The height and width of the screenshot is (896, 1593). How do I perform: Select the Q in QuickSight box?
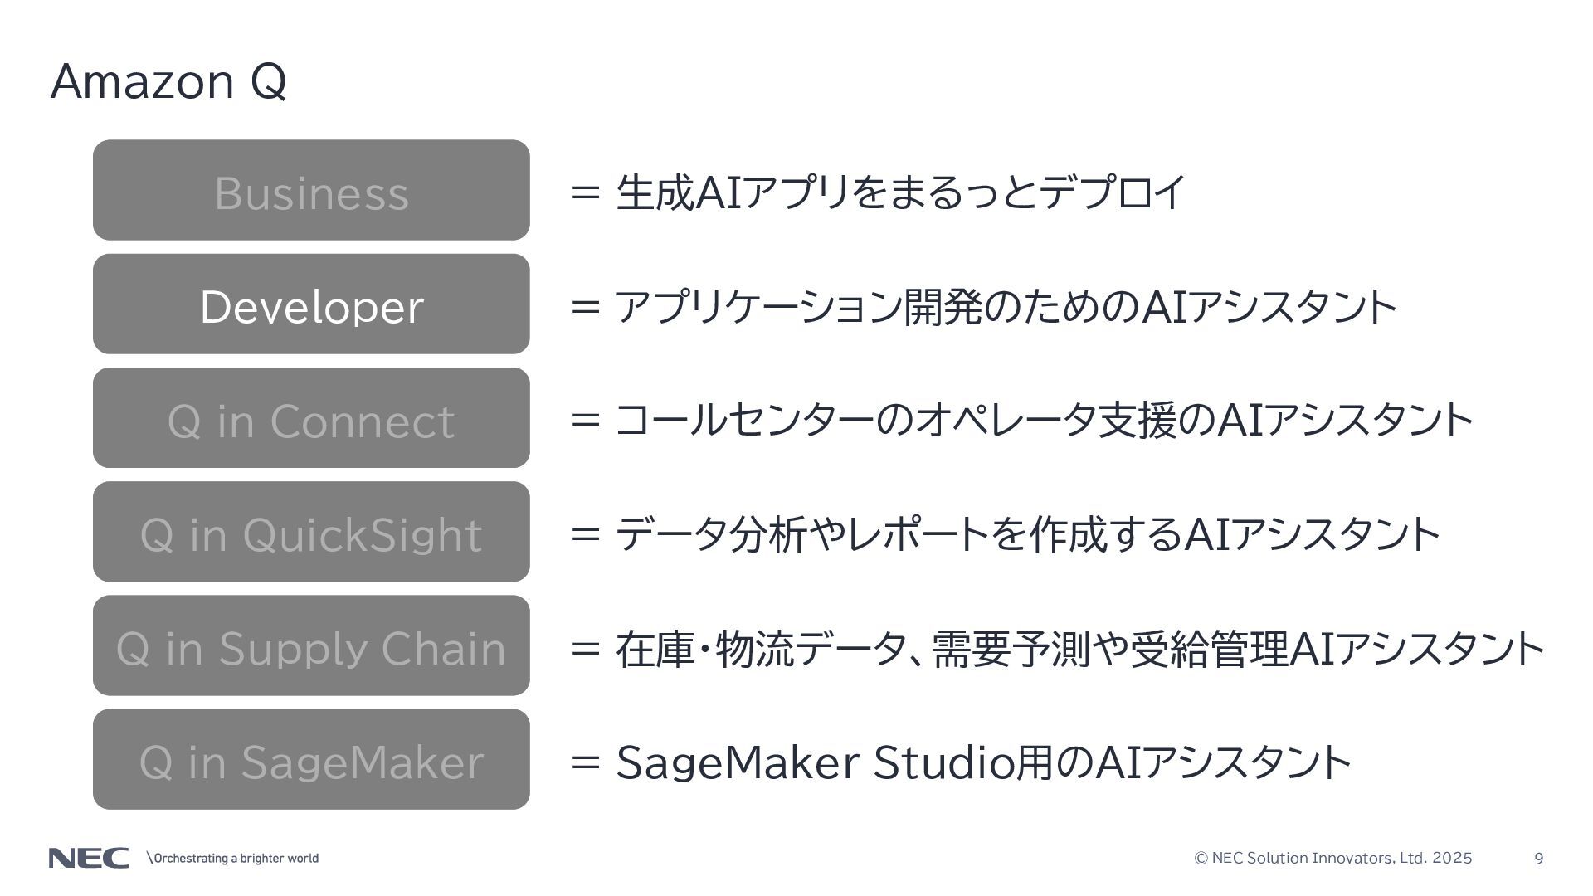tap(311, 531)
